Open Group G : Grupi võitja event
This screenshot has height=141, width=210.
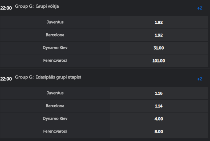(37, 6)
